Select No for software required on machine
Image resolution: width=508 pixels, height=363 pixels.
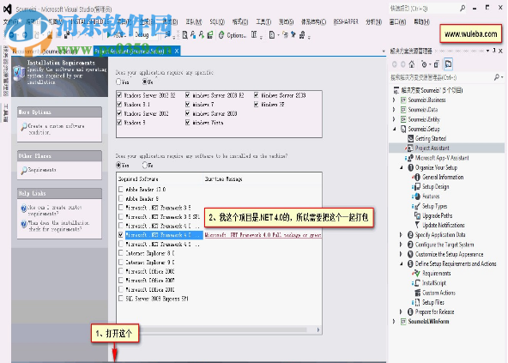[x=145, y=166]
